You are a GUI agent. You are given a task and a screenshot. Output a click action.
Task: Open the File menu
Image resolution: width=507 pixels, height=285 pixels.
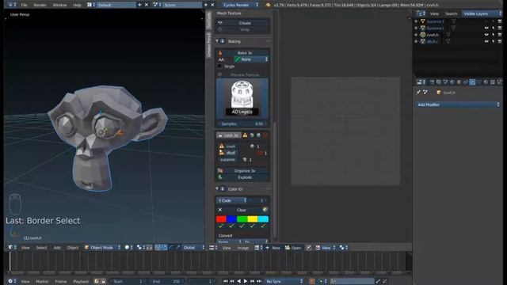[x=24, y=6]
